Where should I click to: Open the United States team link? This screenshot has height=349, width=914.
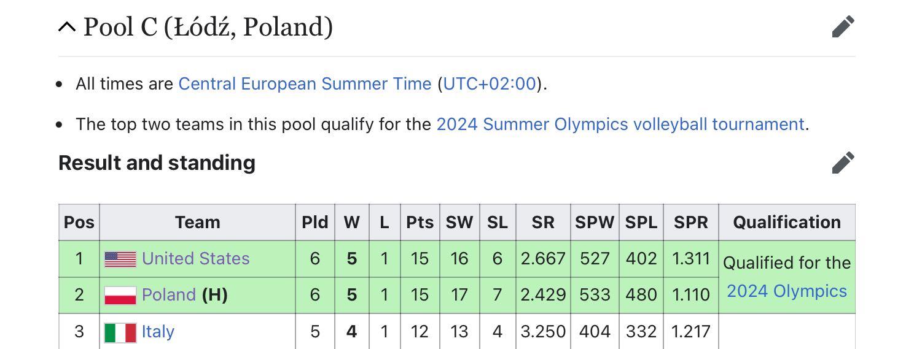click(196, 259)
